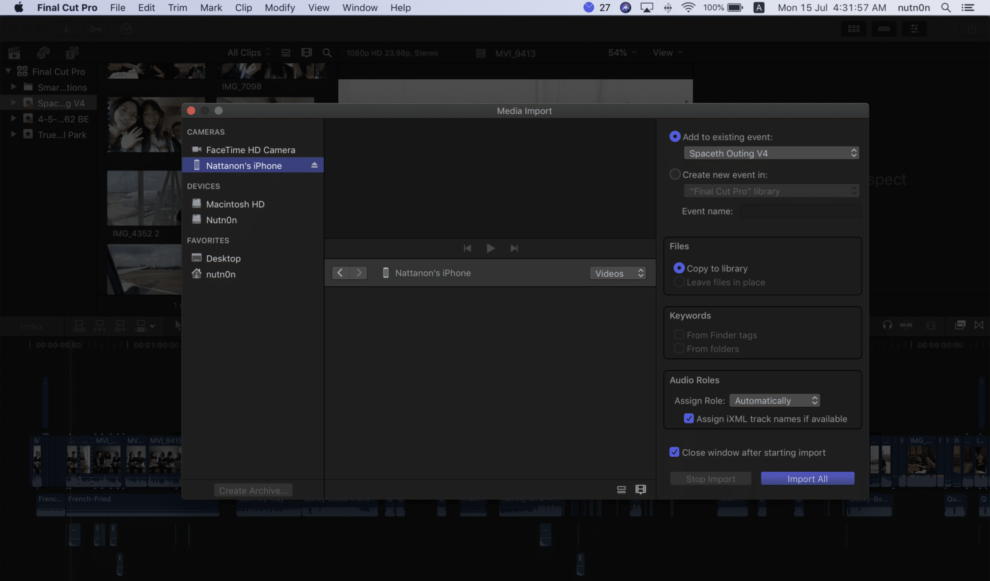Click the Import All button
Image resolution: width=990 pixels, height=581 pixels.
click(x=807, y=479)
